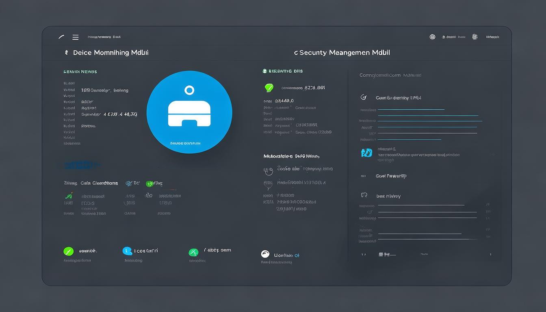
Task: Click the circular target icon in top-right header
Action: pos(432,37)
